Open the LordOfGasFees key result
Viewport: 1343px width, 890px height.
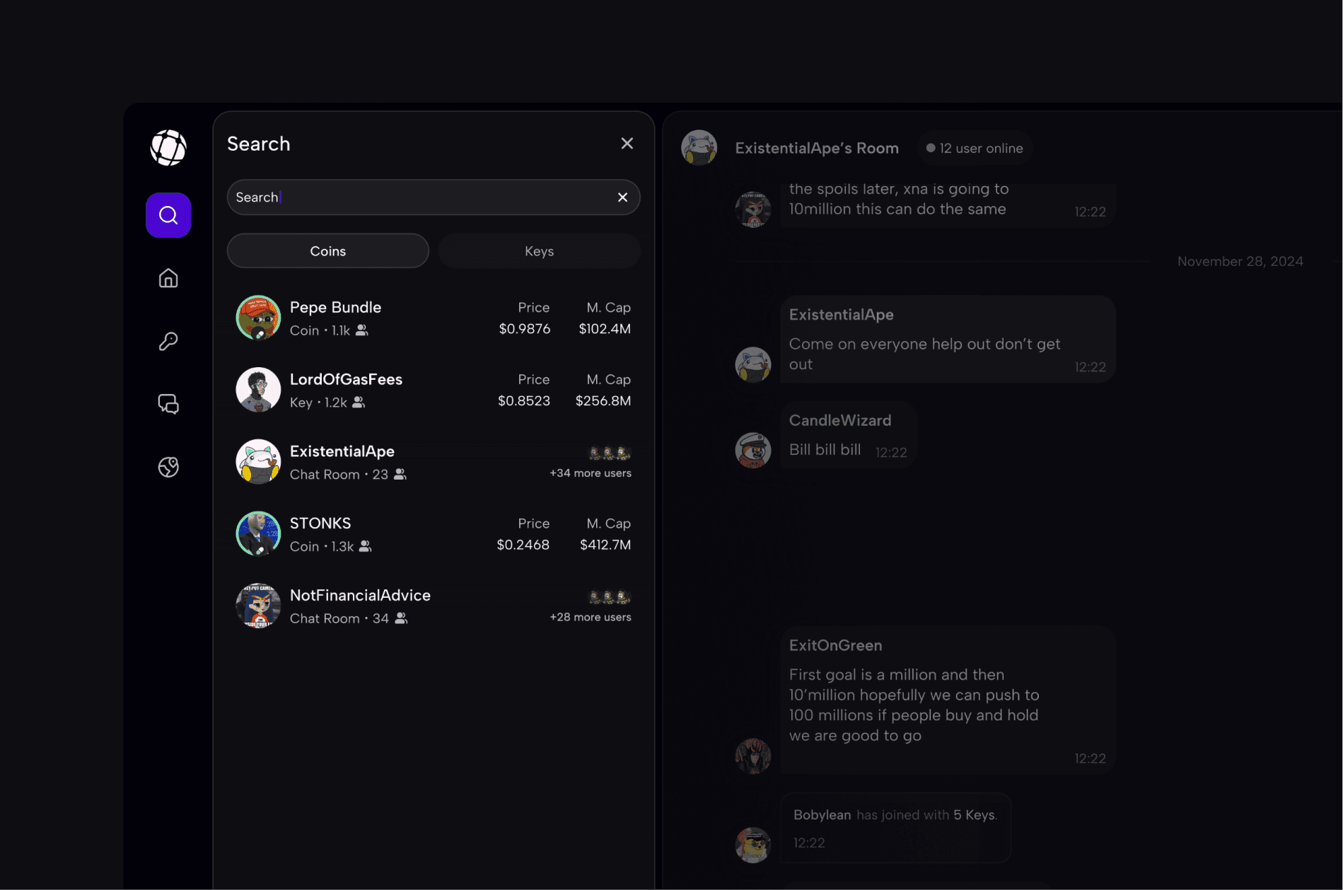point(434,390)
